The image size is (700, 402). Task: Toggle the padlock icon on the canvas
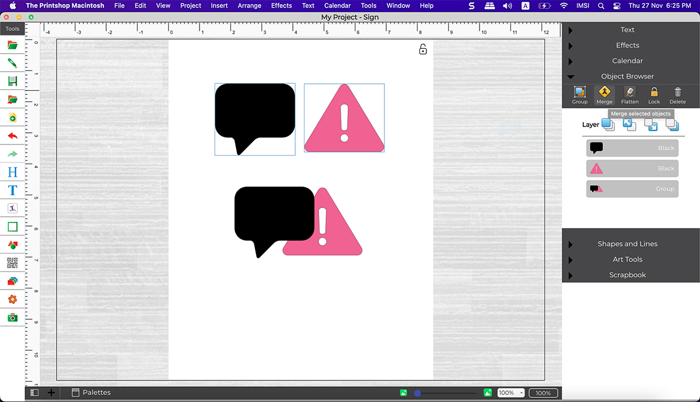[x=423, y=50]
